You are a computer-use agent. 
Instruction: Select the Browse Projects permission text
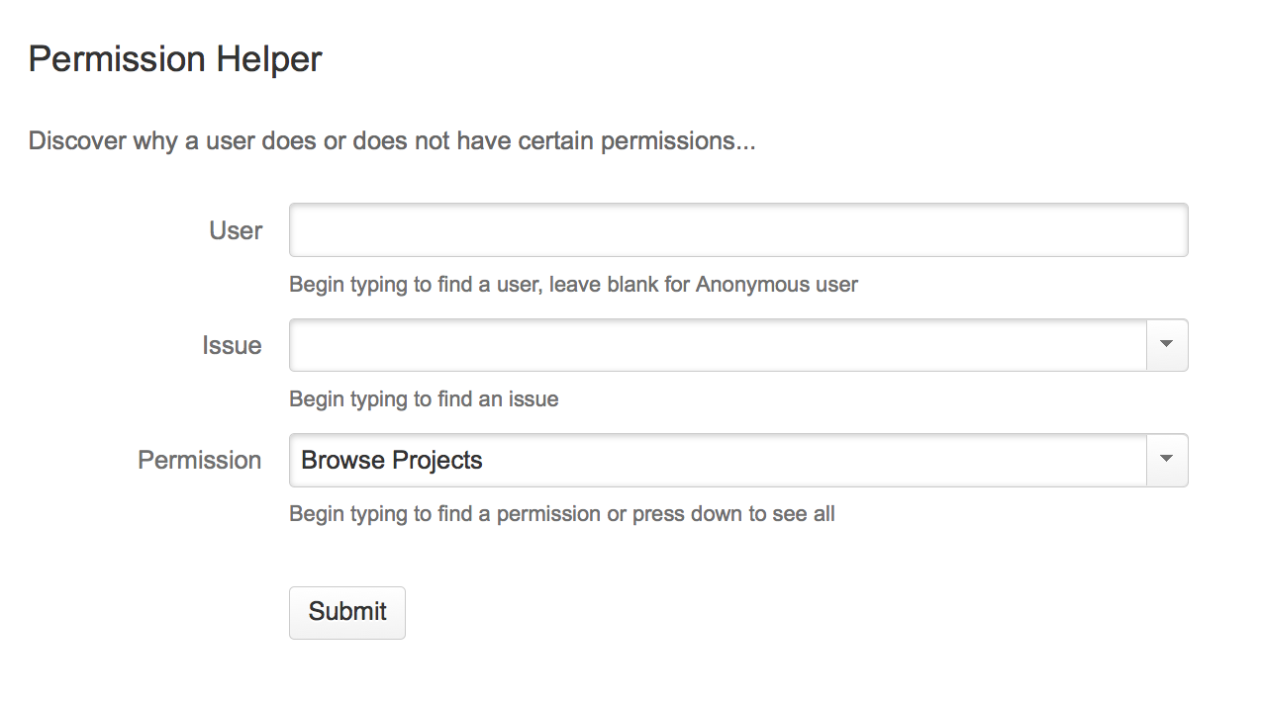(x=392, y=461)
